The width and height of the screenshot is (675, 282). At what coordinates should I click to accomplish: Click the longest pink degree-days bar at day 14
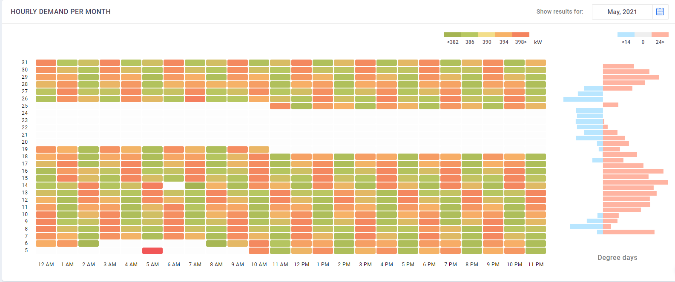635,182
